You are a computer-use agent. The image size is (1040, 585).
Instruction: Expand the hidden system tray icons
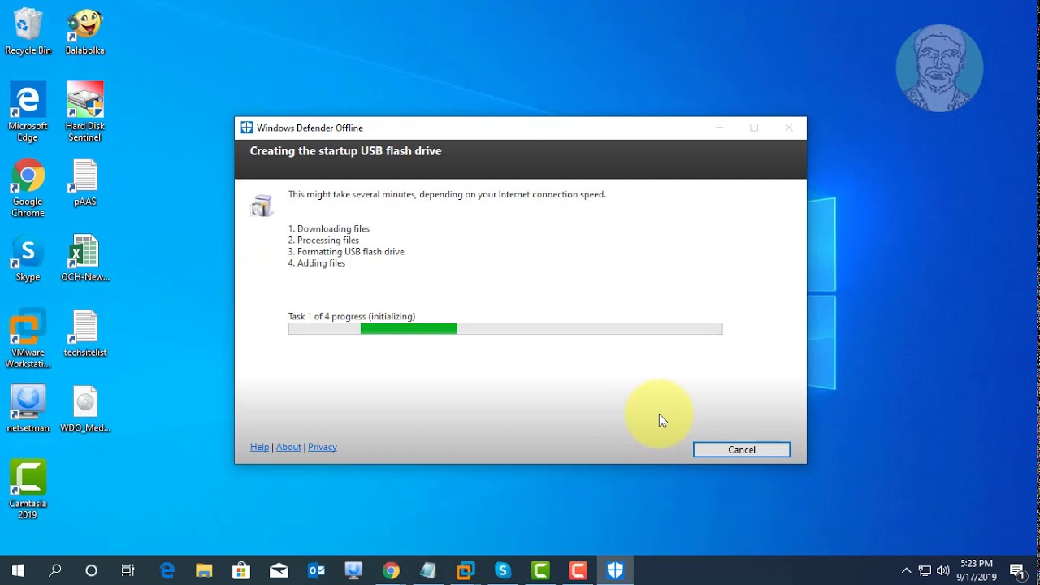pos(907,570)
